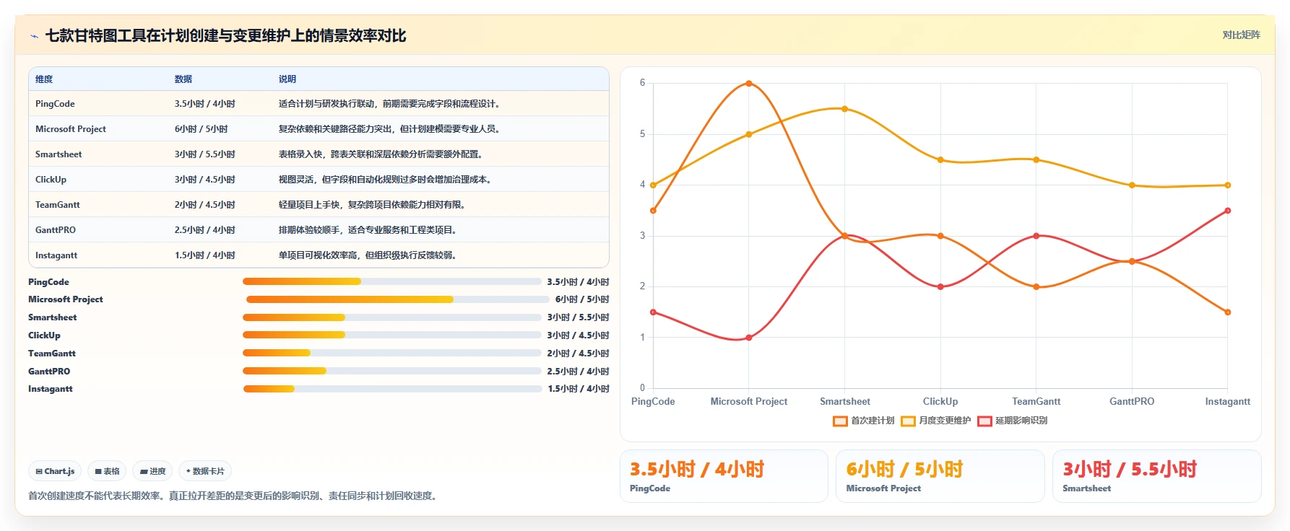Click the 说明 column header

[287, 79]
